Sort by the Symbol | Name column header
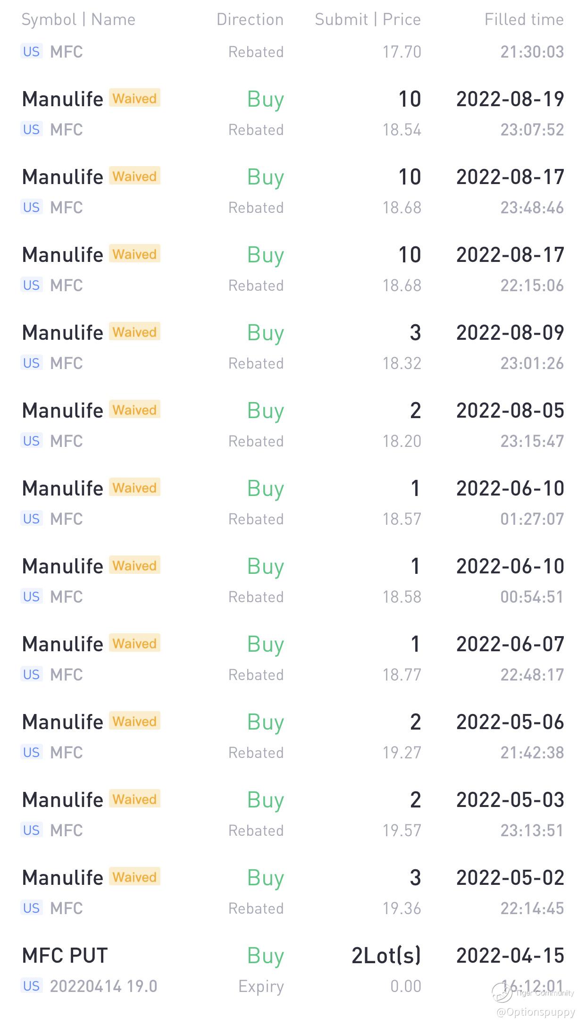This screenshot has width=586, height=1025. coord(78,19)
